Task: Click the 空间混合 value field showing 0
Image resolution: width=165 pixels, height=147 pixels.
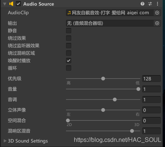Action: [x=151, y=120]
